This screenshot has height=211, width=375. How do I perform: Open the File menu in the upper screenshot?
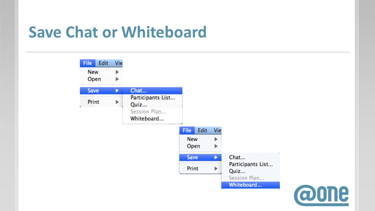pos(87,63)
